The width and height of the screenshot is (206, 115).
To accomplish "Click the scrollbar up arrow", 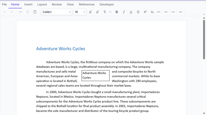I will coord(204,18).
